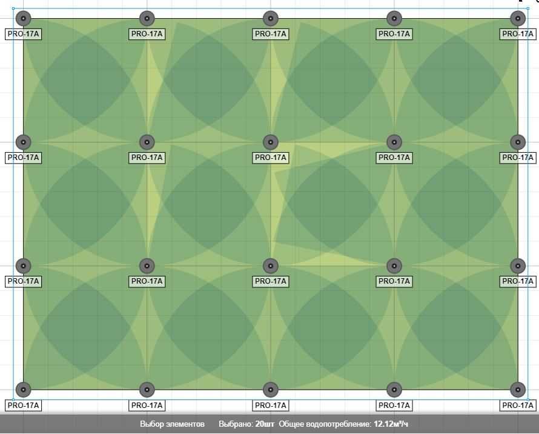Pick the sprinkler in row 4, column 4
The width and height of the screenshot is (539, 434).
[394, 390]
